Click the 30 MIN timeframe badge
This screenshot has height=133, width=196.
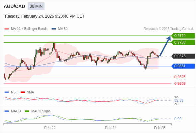[36, 6]
